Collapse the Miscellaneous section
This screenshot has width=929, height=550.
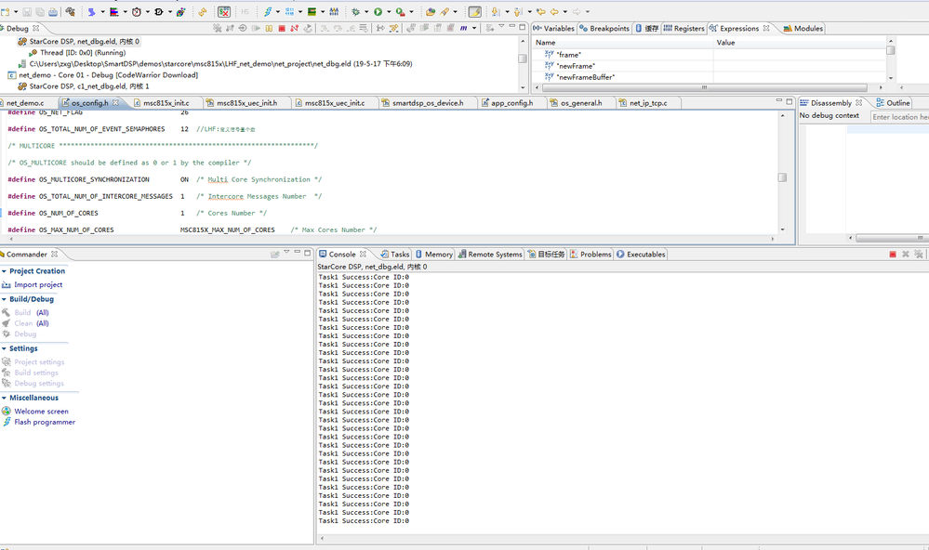[x=4, y=398]
